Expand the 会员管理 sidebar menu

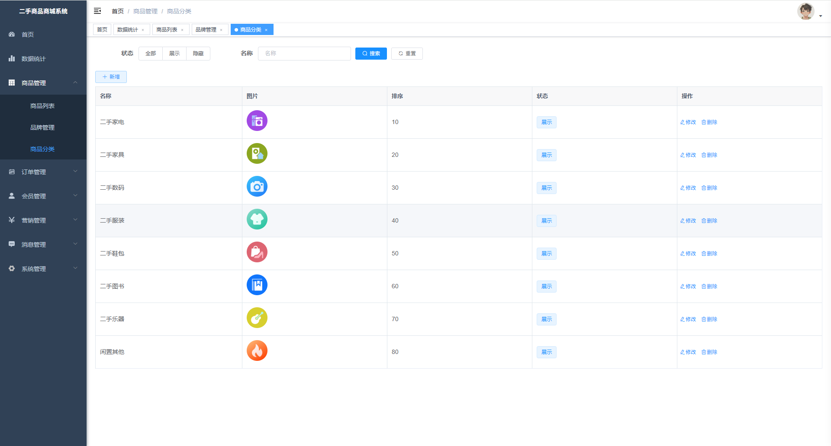click(x=43, y=196)
